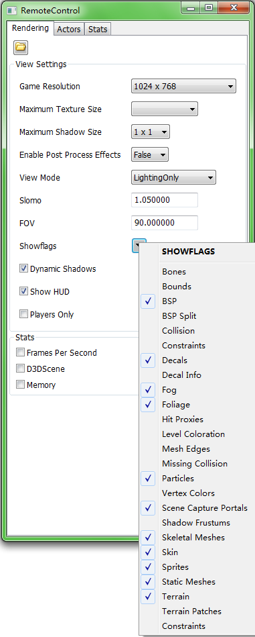Toggle the Missing Collision showflag
Image resolution: width=255 pixels, height=637 pixels.
coord(197,464)
